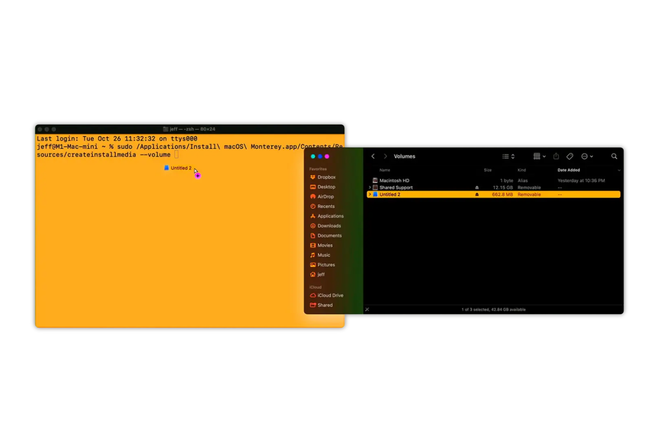660x440 pixels.
Task: Open Movies in the Finder sidebar
Action: (x=321, y=246)
